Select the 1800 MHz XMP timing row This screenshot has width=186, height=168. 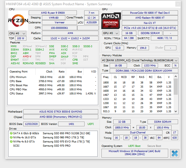click(137, 83)
